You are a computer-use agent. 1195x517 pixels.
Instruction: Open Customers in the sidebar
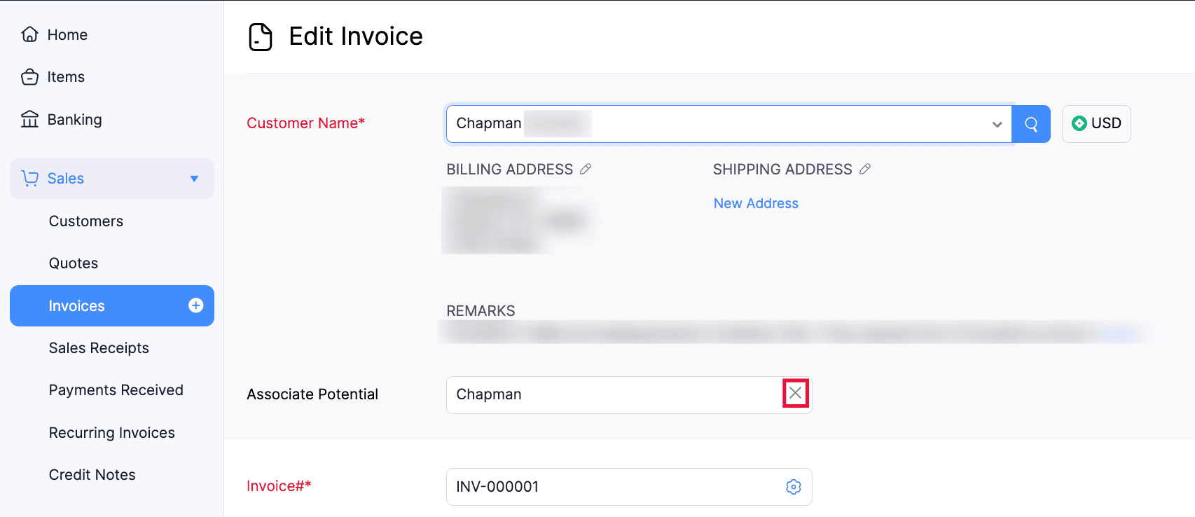point(85,221)
